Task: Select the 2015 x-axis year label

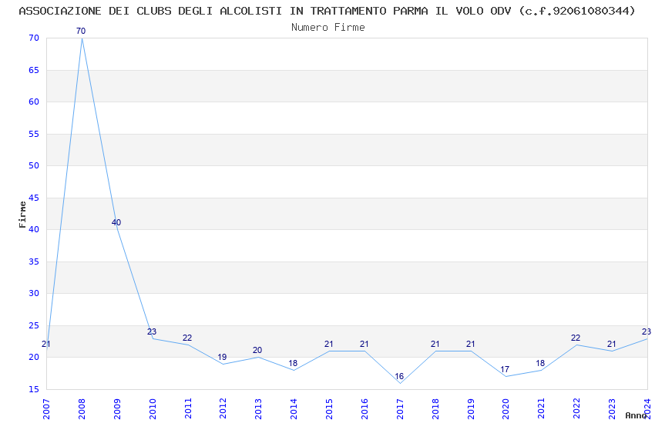Action: click(x=329, y=409)
